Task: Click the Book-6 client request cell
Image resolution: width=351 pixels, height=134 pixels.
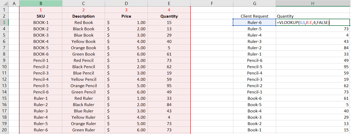Action: (255, 98)
